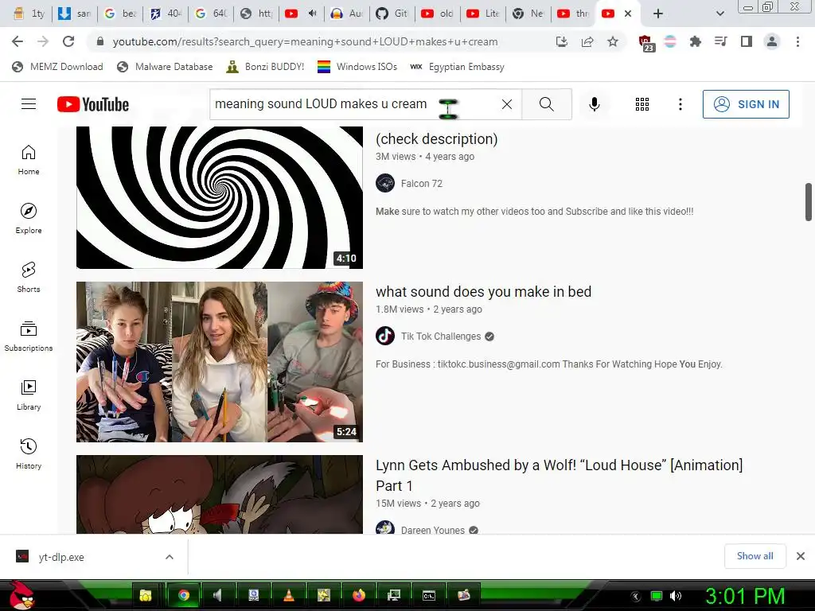Go to the YouTube logo home link
The image size is (815, 611).
point(93,104)
